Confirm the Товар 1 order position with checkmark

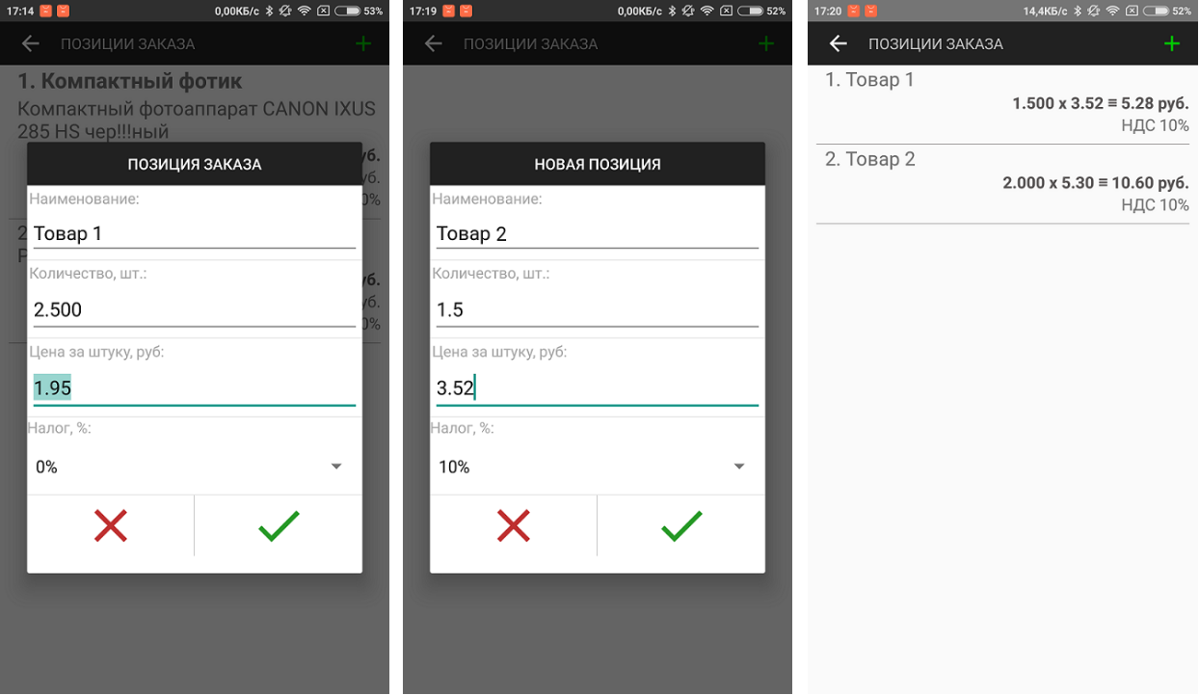pyautogui.click(x=279, y=526)
